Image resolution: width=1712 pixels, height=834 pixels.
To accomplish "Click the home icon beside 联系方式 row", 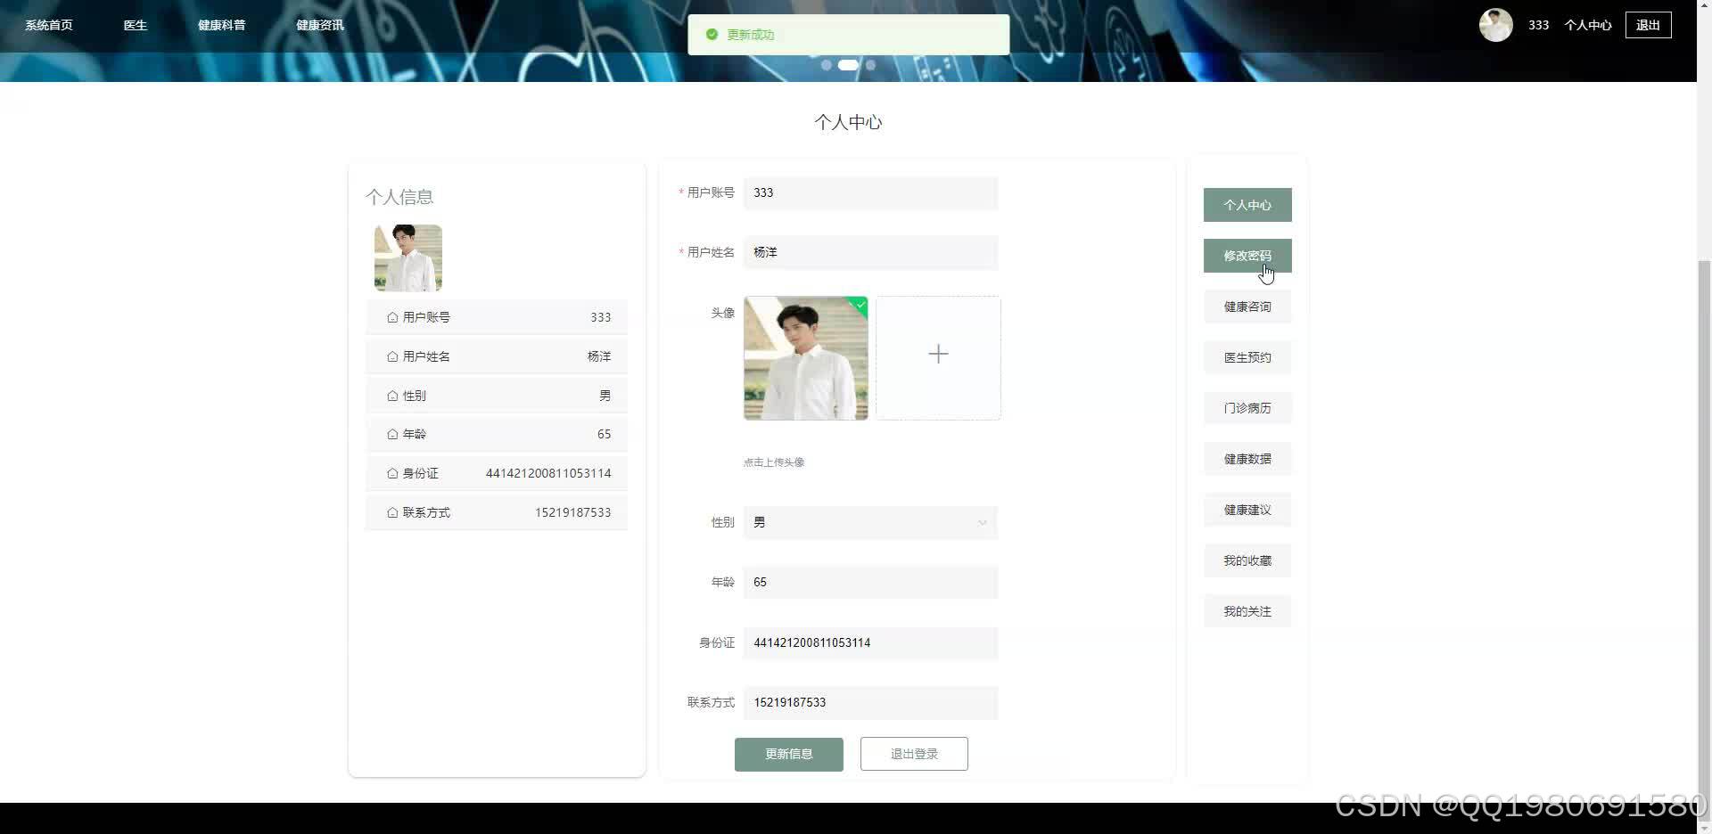I will pos(392,512).
